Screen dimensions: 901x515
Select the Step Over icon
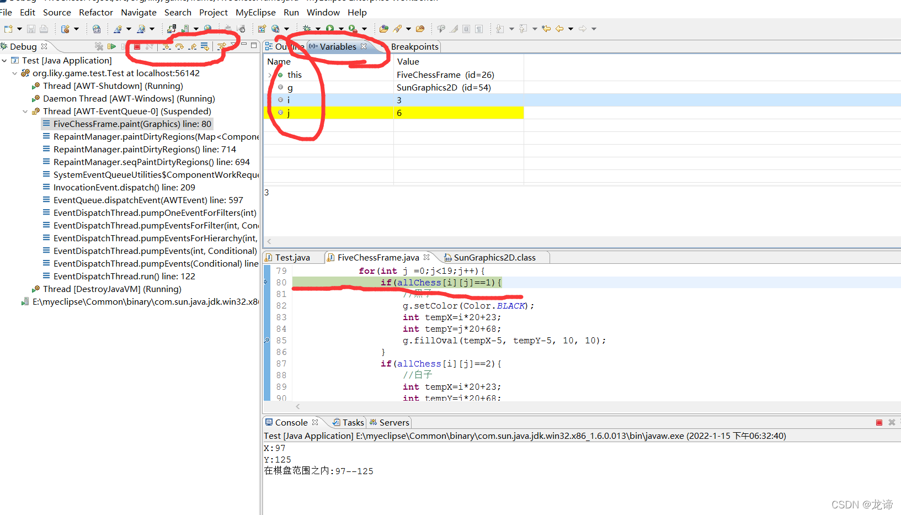click(179, 46)
